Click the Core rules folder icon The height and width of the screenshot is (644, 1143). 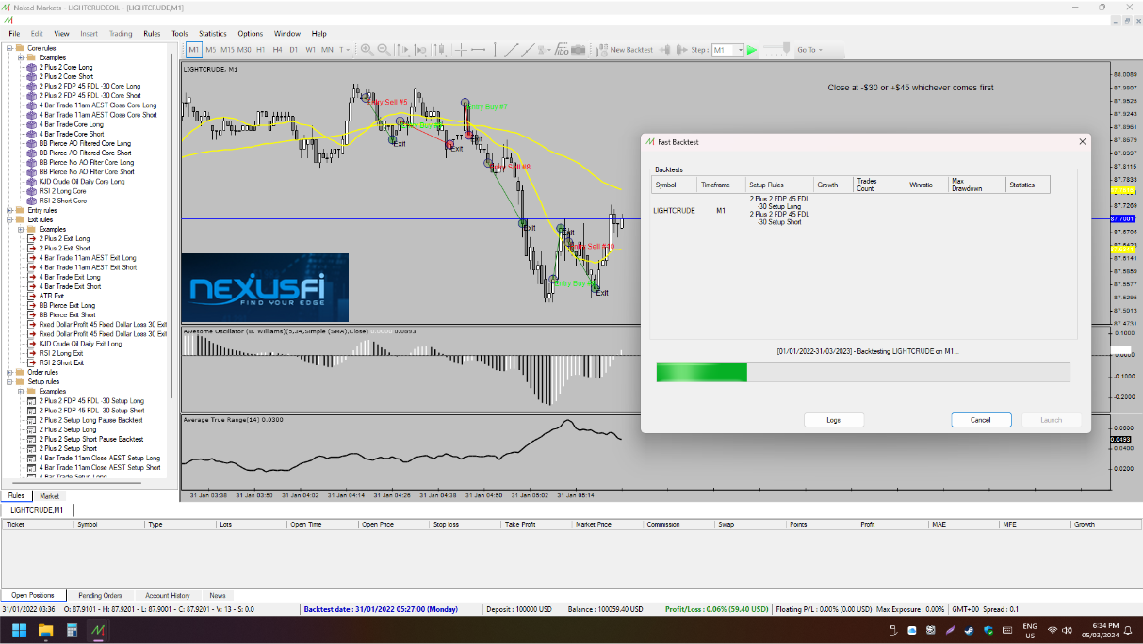tap(20, 48)
